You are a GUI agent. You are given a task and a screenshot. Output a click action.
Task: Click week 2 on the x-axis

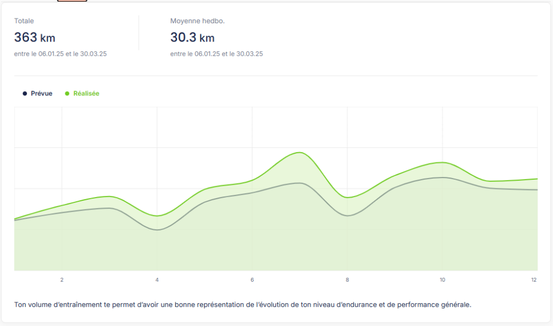click(62, 280)
